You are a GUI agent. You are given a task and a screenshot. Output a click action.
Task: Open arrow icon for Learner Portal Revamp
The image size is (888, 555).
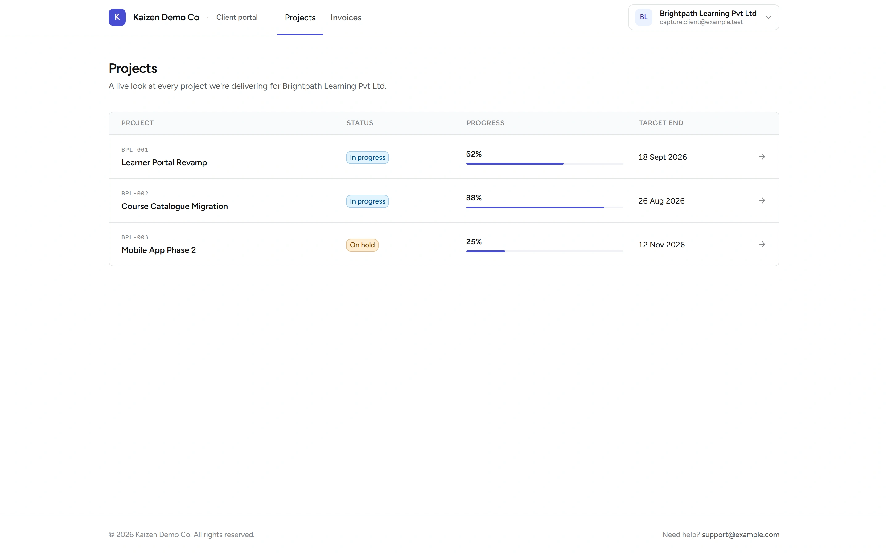coord(762,157)
